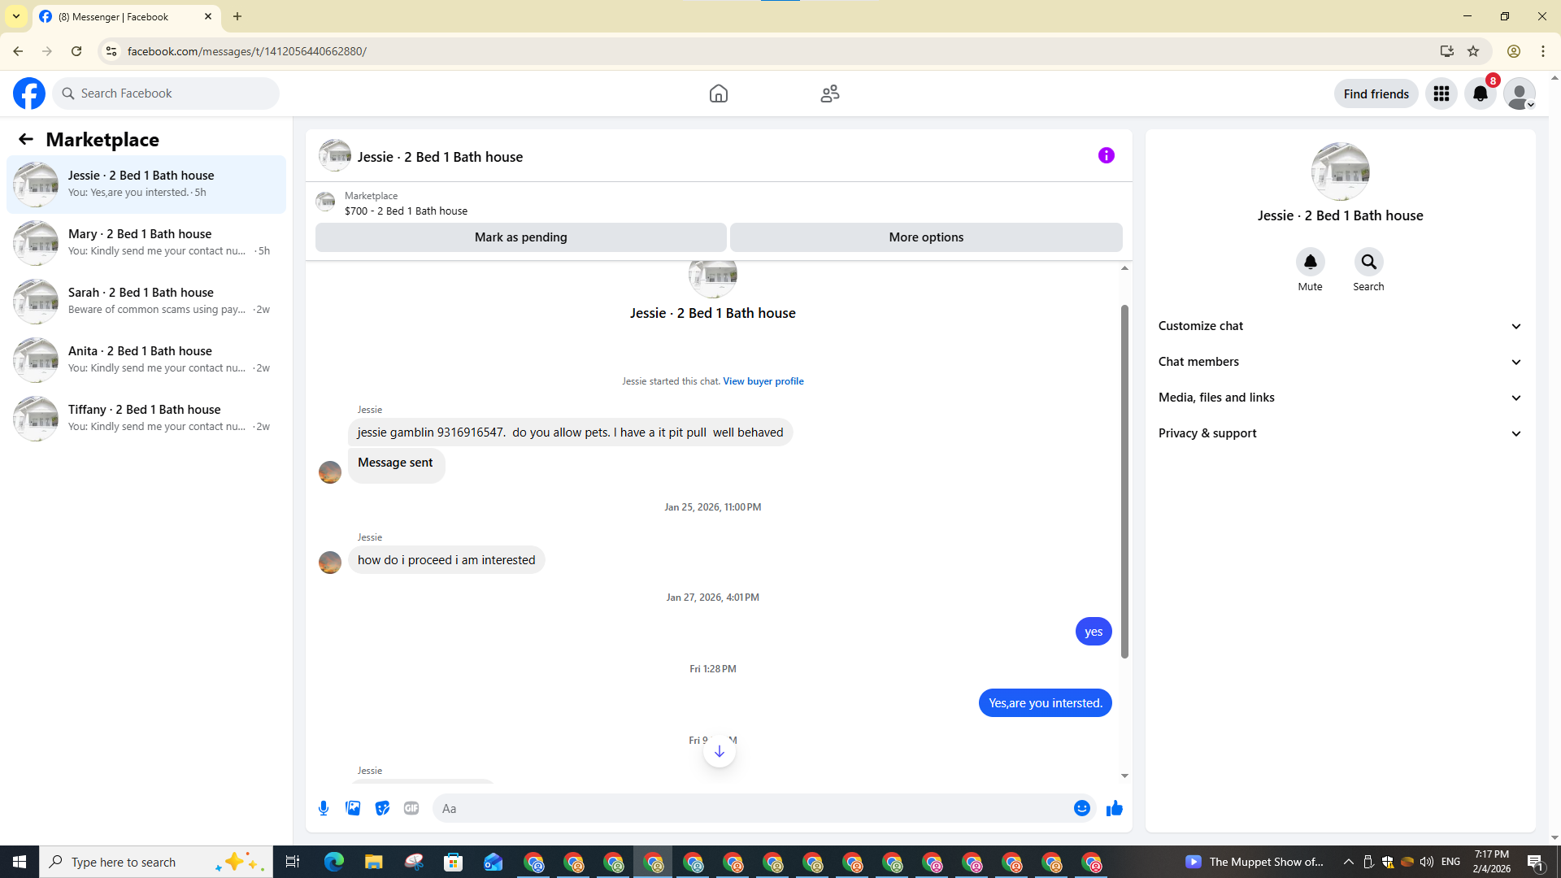Choose an emoji with the smiley icon
This screenshot has height=878, width=1561.
point(1081,808)
